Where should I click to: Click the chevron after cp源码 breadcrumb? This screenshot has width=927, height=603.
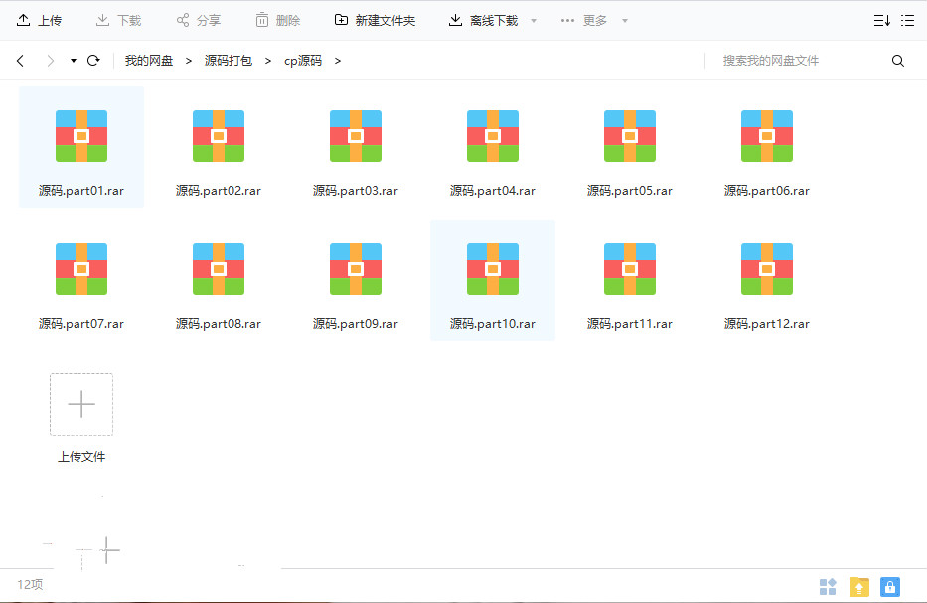point(338,61)
